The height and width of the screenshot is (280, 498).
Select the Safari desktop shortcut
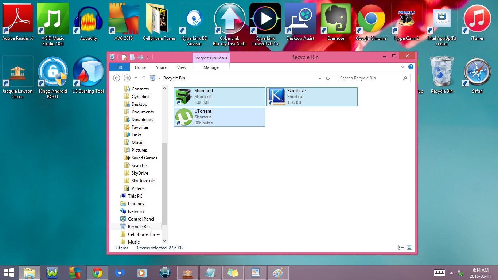click(477, 75)
